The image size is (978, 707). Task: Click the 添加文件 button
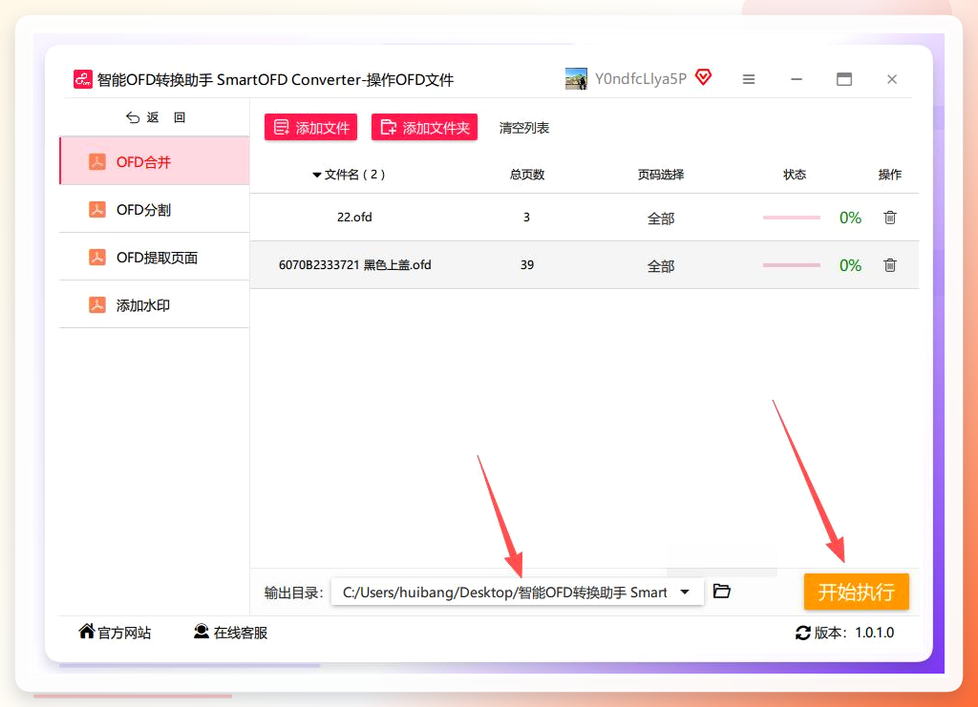click(310, 127)
